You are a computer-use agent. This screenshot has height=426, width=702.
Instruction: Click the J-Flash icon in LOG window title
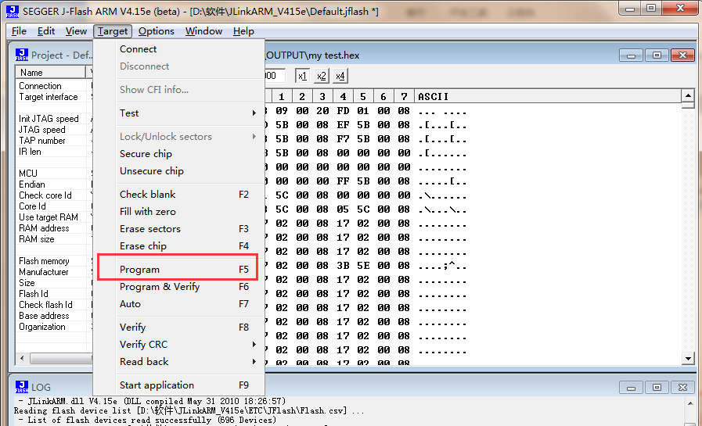coord(21,387)
